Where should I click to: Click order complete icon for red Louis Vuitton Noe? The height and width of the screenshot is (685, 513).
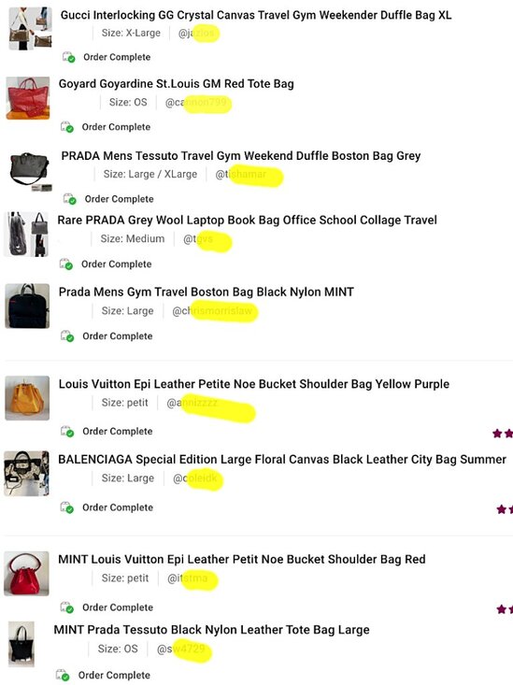[x=67, y=607]
